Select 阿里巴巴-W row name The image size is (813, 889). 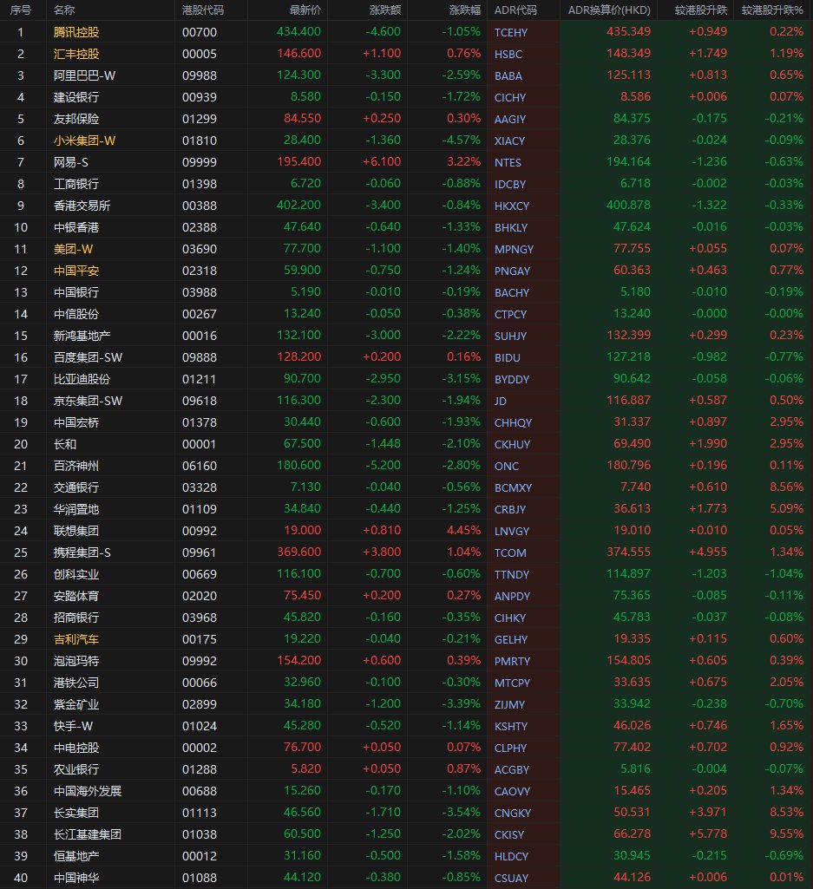(84, 75)
